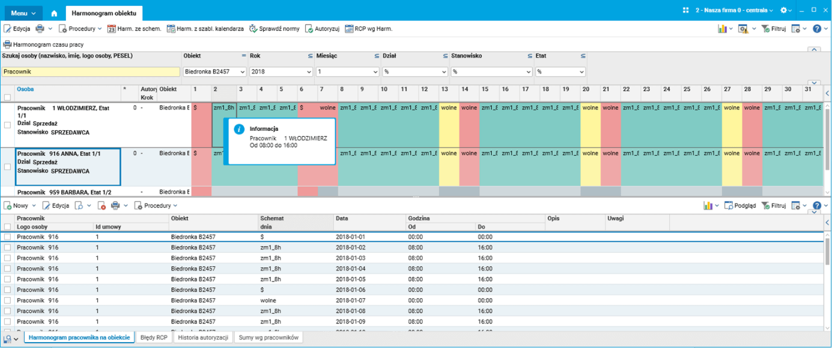
Task: Click the printer icon in the lower toolbar
Action: pos(115,205)
